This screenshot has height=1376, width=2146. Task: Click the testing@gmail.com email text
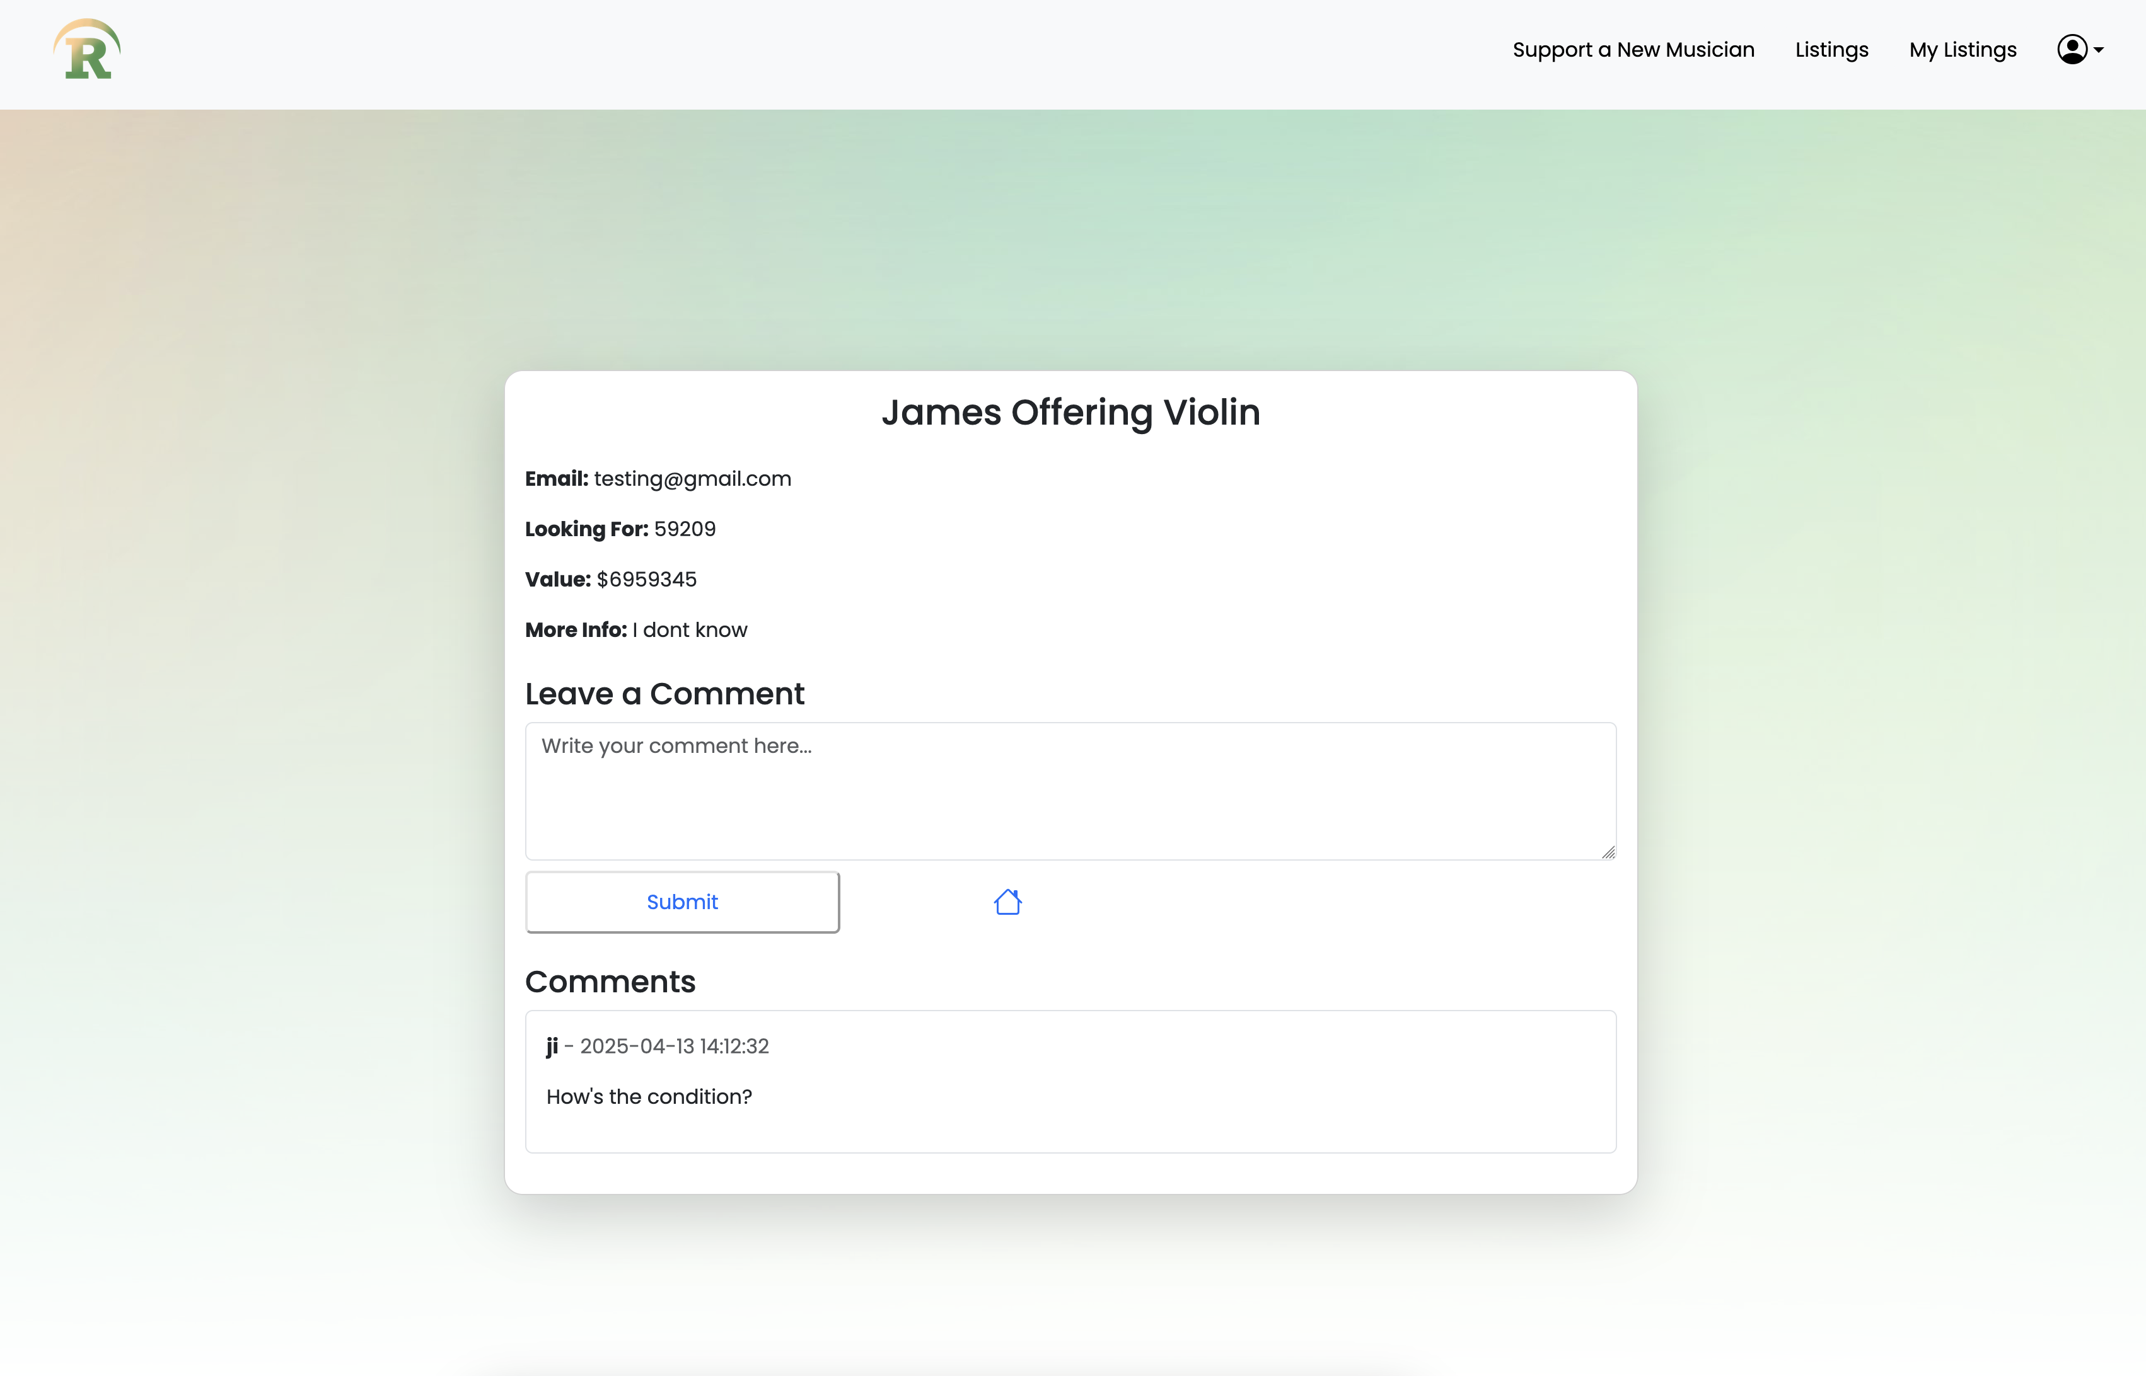pos(693,479)
